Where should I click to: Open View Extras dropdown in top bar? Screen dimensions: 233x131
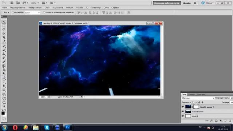(25, 3)
